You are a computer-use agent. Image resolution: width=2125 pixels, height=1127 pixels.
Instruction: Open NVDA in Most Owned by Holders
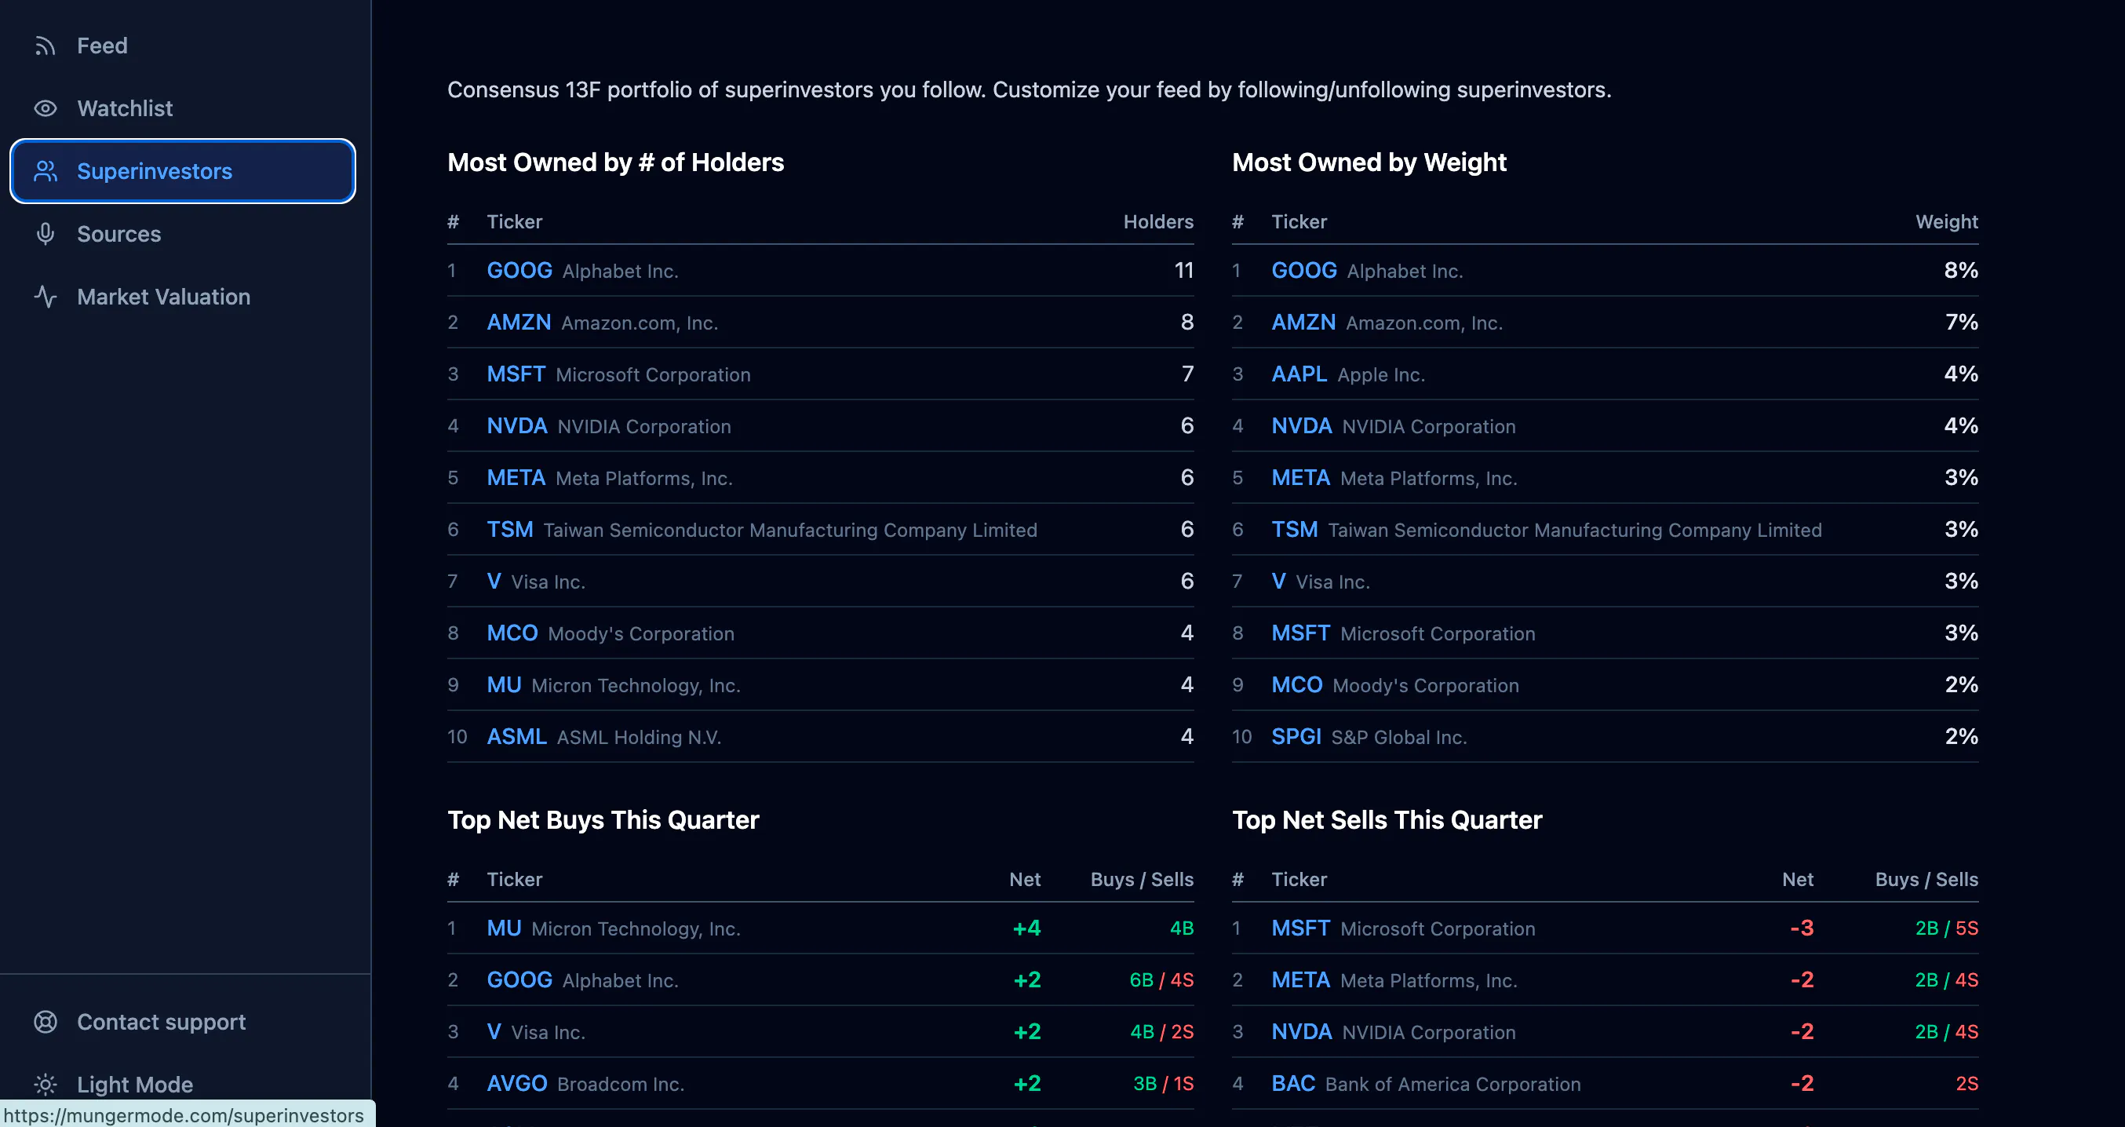(x=516, y=425)
